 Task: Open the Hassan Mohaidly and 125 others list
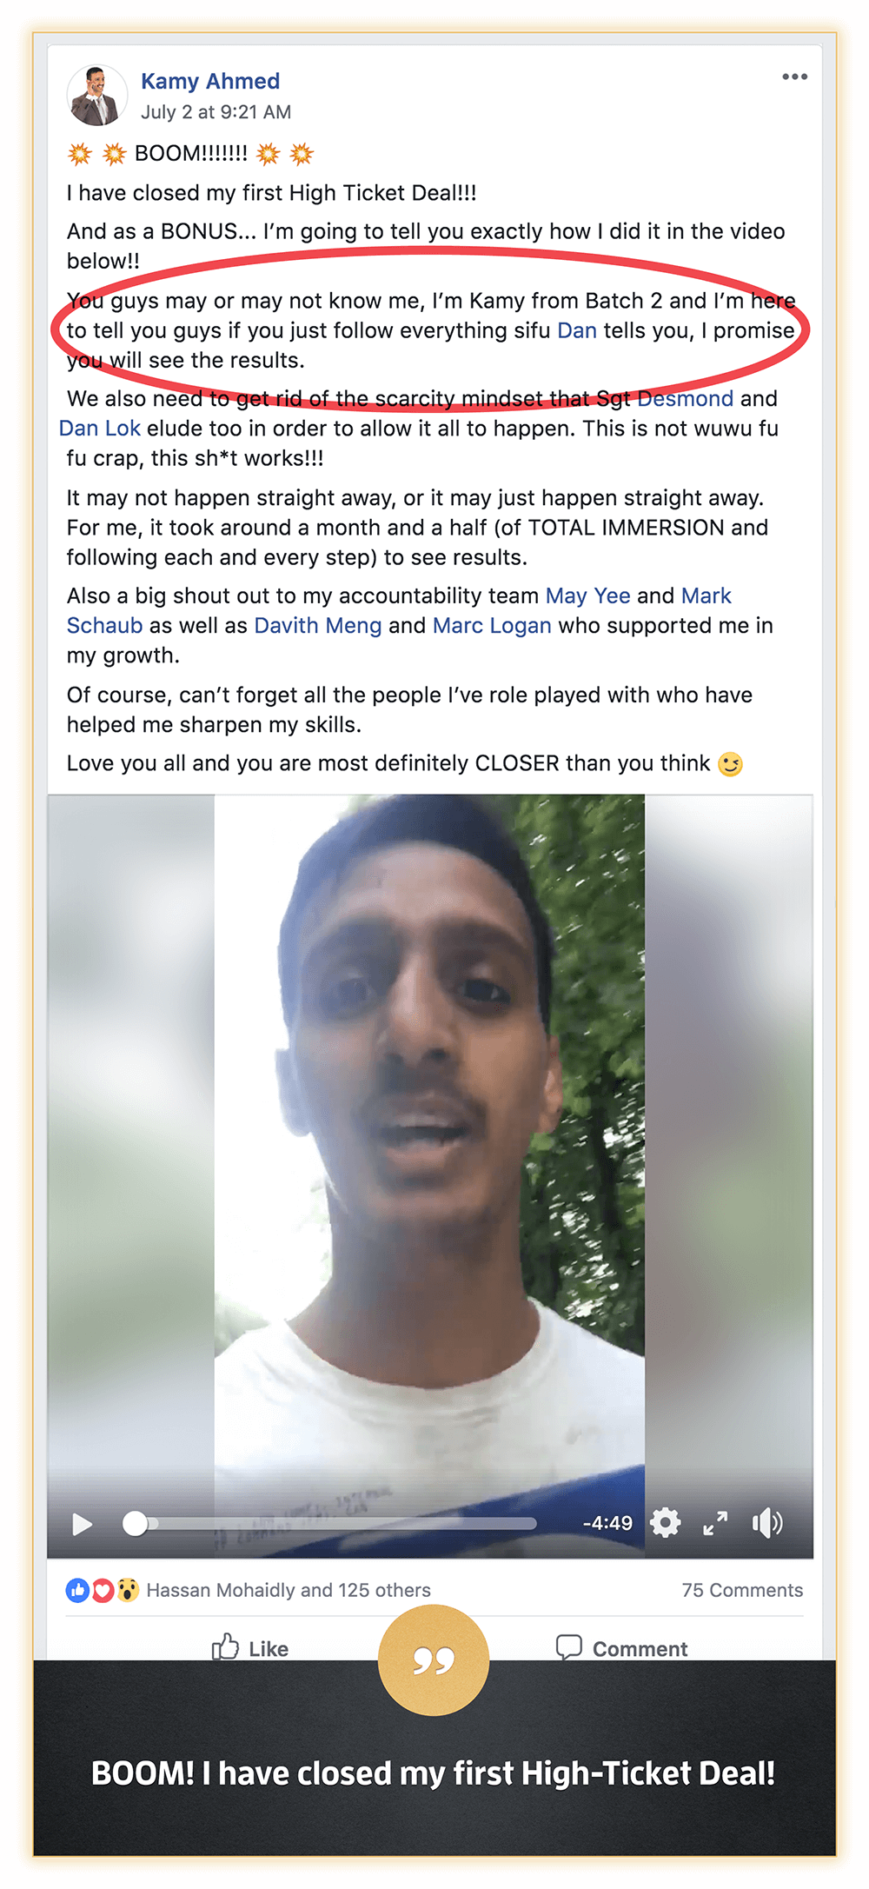coord(289,1590)
